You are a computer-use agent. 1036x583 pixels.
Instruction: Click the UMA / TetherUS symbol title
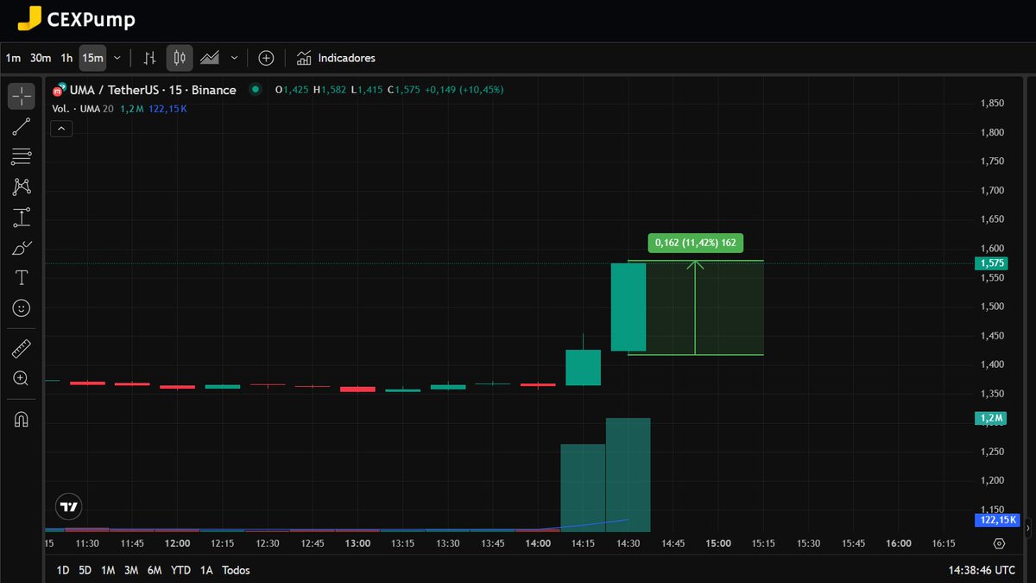[153, 90]
